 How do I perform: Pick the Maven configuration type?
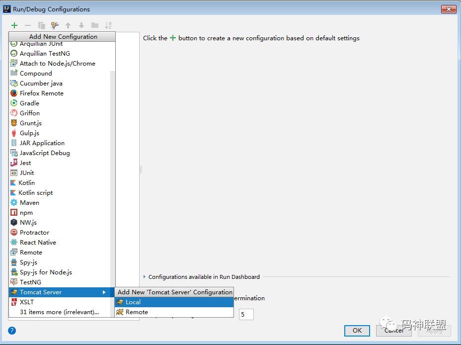pyautogui.click(x=60, y=203)
